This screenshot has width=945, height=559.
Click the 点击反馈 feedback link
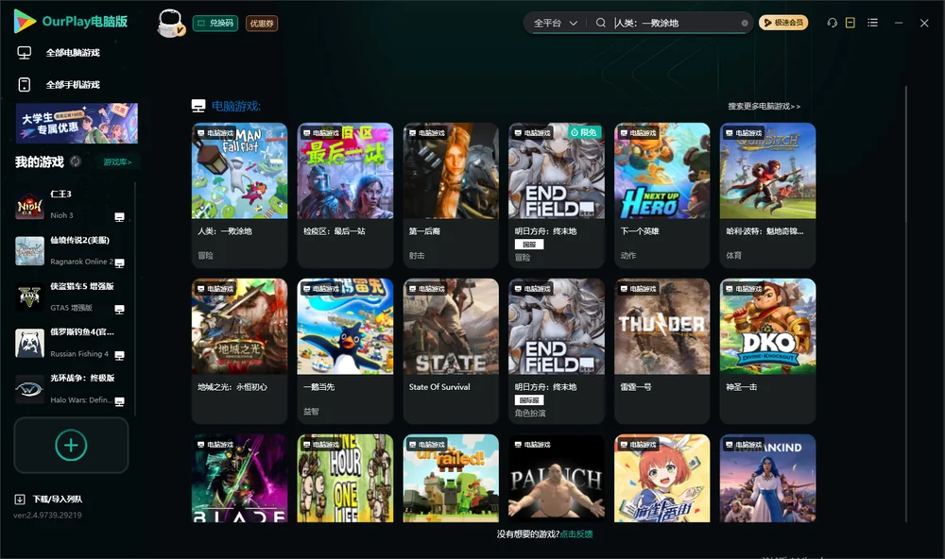coord(576,534)
